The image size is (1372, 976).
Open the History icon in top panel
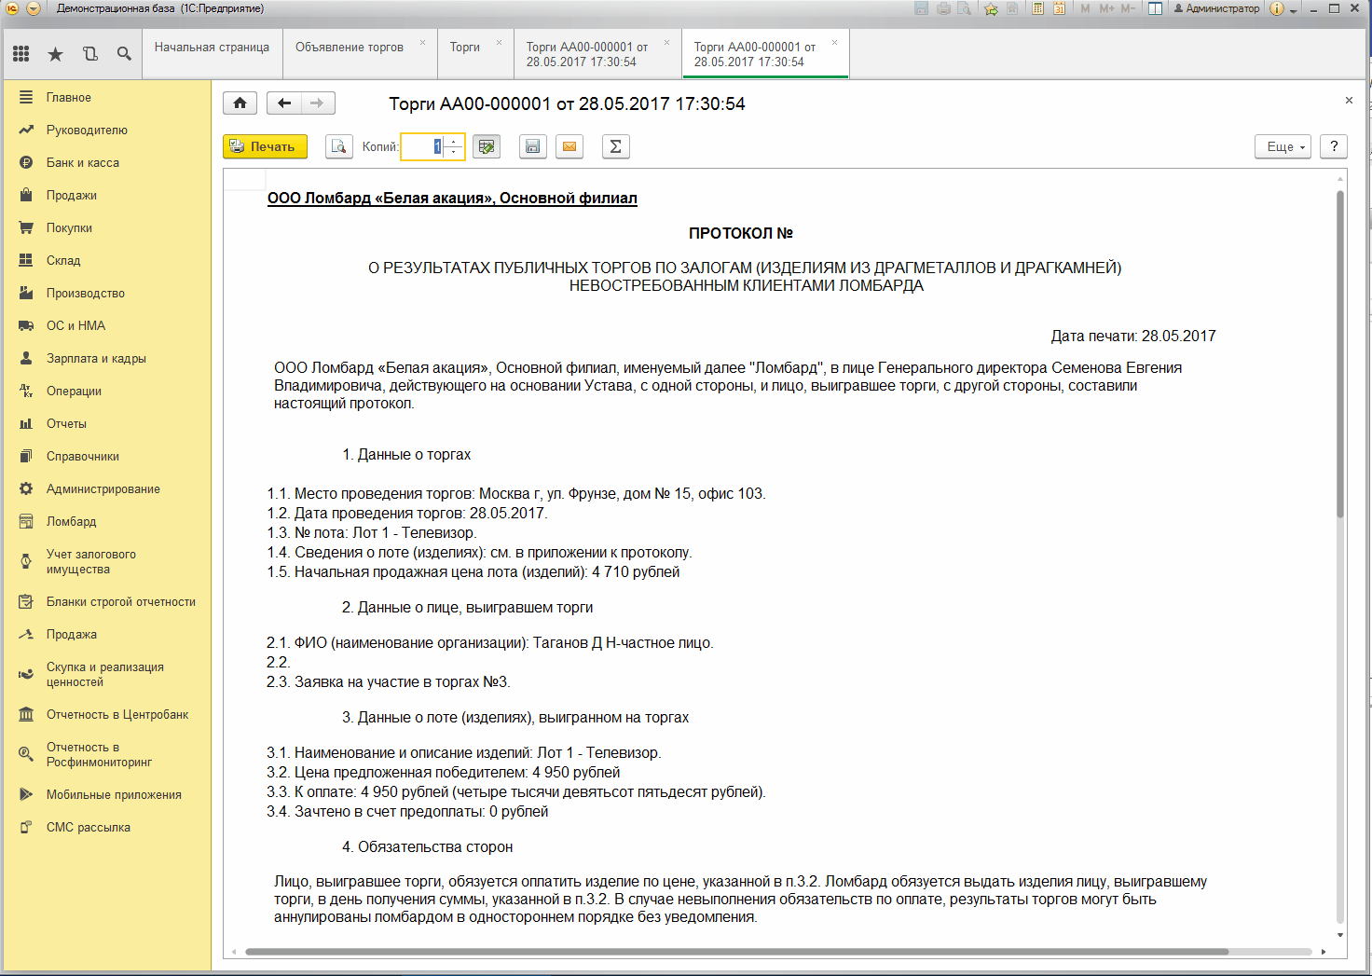point(90,54)
